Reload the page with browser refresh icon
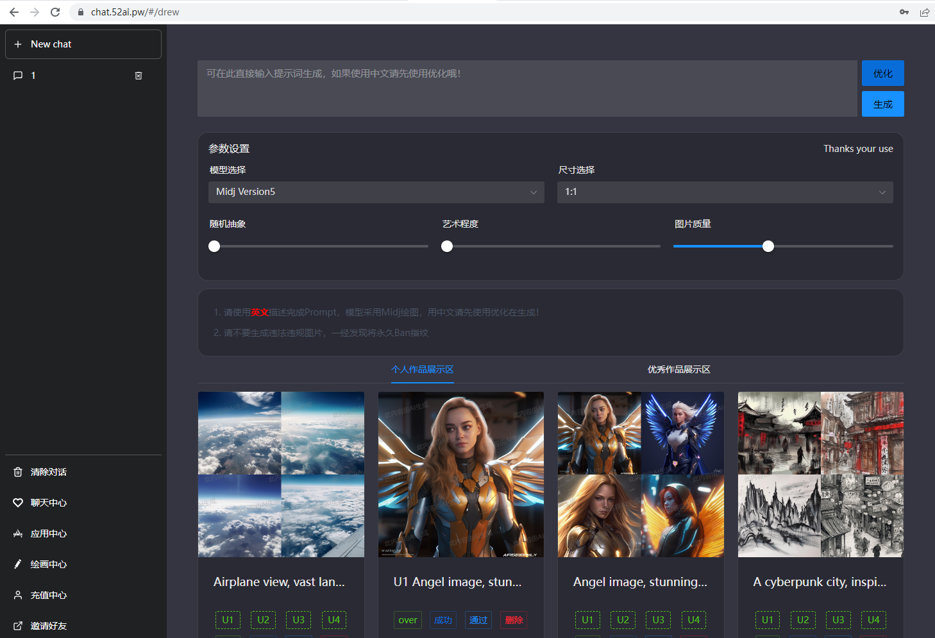935x638 pixels. [55, 12]
